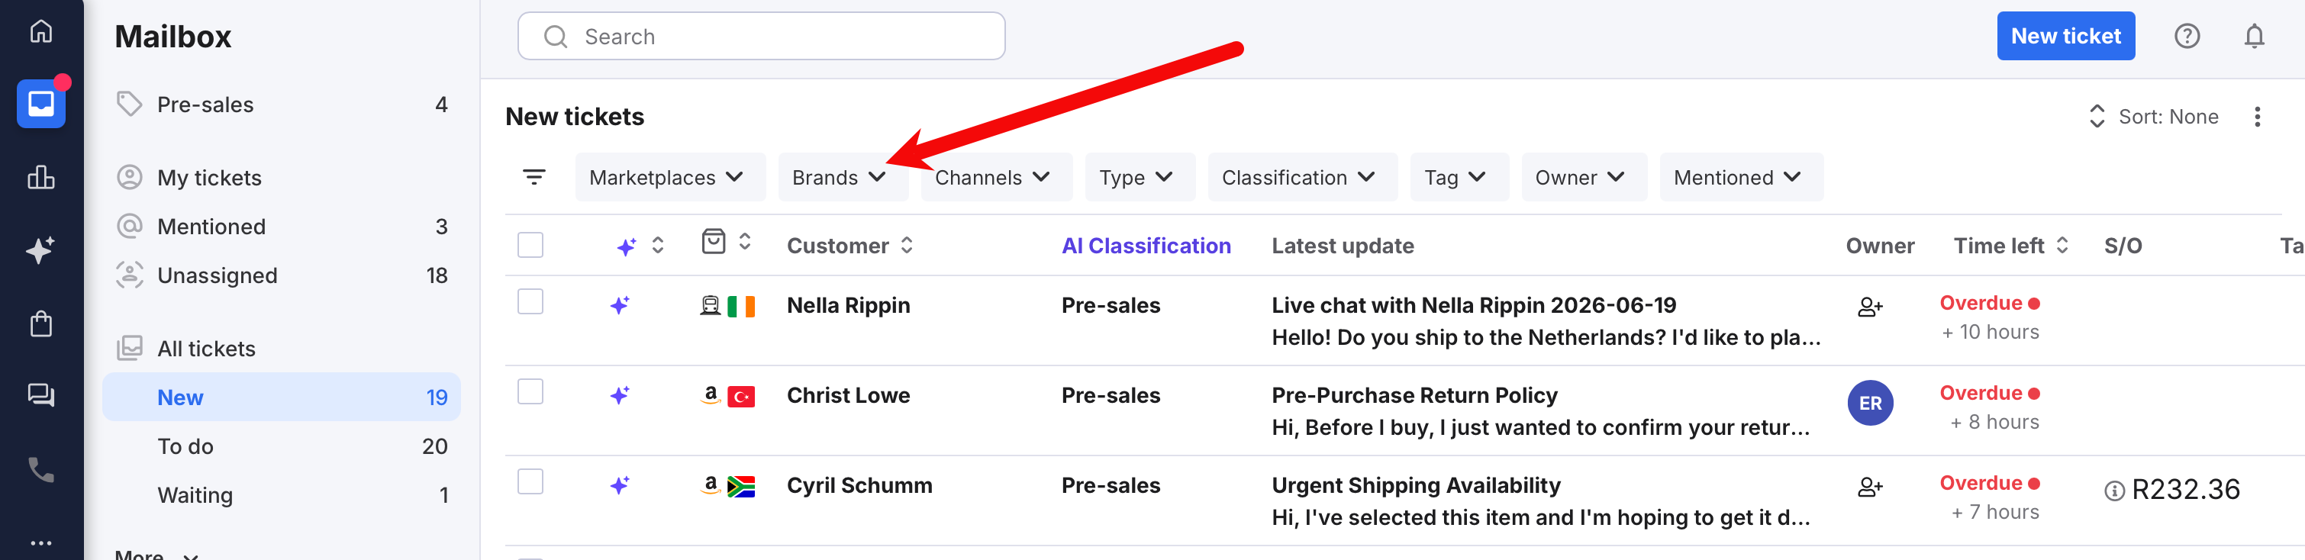
Task: Open the help question mark icon
Action: [x=2186, y=36]
